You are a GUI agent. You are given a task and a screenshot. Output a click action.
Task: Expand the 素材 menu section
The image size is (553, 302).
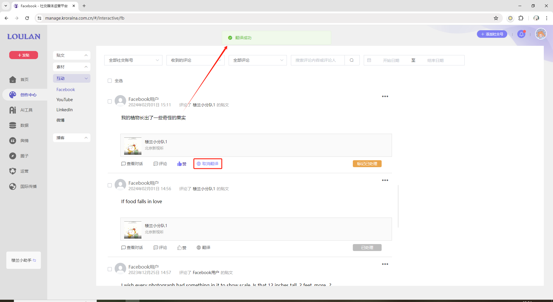tap(72, 67)
